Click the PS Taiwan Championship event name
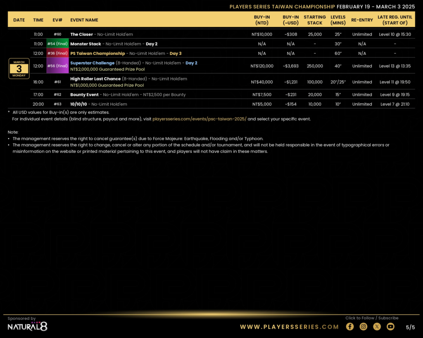Screen dimensions: 423x338 [97, 53]
